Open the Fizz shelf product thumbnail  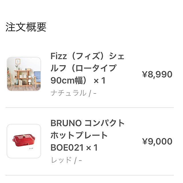[24, 74]
